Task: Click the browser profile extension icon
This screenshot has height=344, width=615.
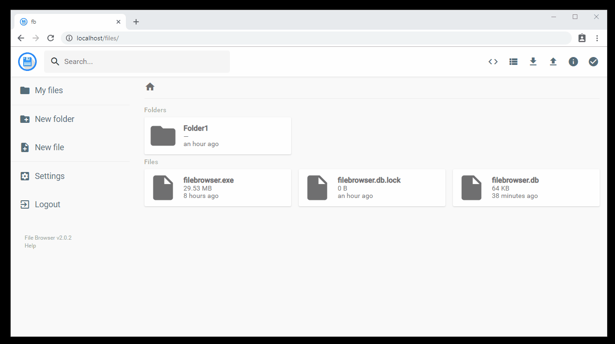Action: tap(582, 38)
